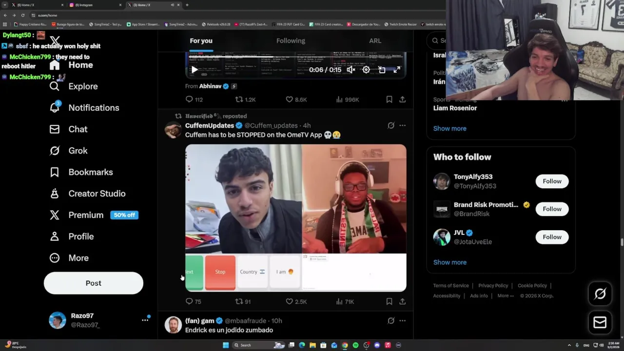The width and height of the screenshot is (624, 351).
Task: Like the CuffemUpdates post with 2.5K likes
Action: click(296, 302)
